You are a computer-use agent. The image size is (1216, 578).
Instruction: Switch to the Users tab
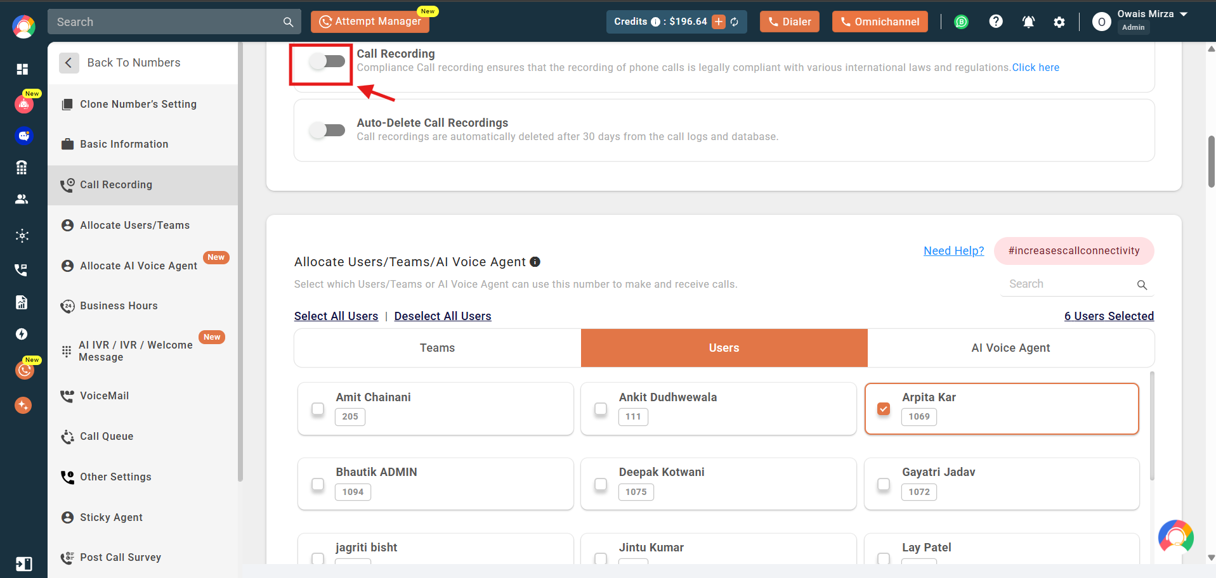point(724,348)
